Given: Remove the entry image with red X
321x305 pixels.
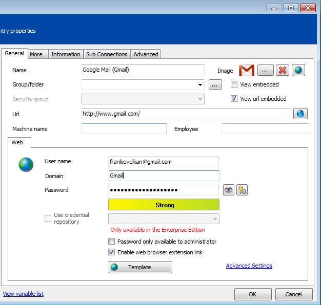Looking at the screenshot, I should [283, 70].
